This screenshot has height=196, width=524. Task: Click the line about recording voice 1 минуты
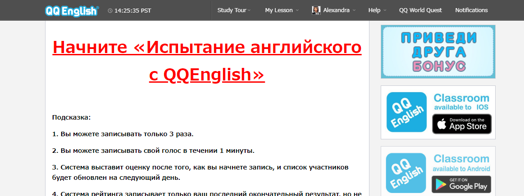click(153, 151)
